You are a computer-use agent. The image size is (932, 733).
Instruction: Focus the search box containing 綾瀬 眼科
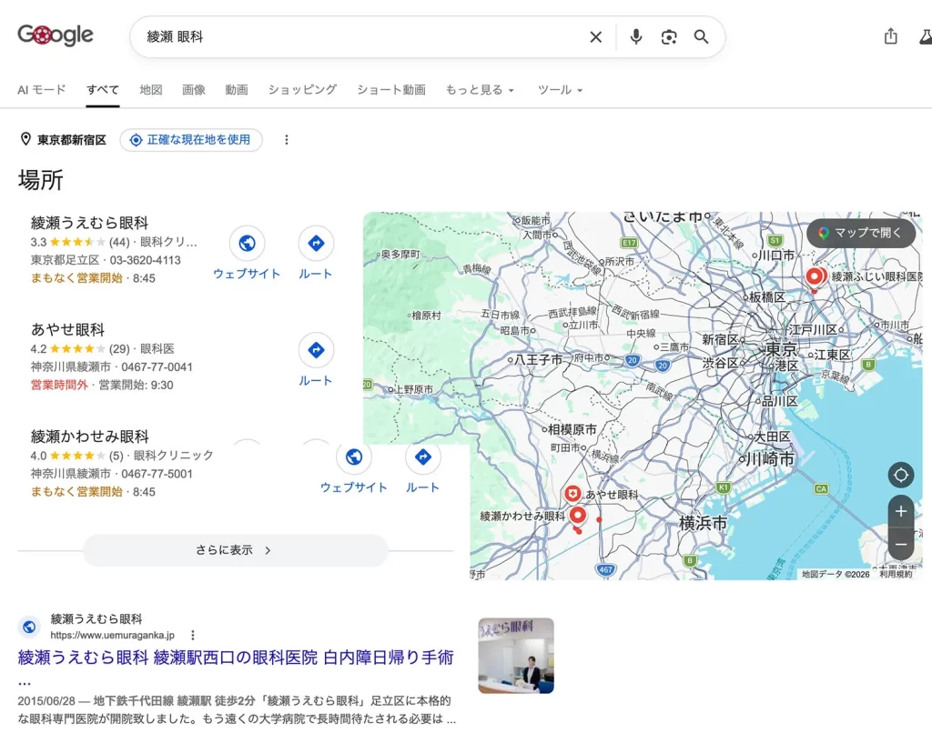(x=362, y=36)
